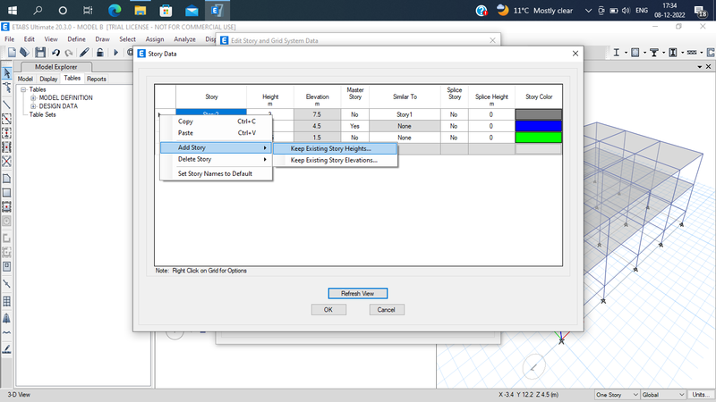Select the pointer Select Object tool
Screen dimensions: 716x402
coord(7,73)
